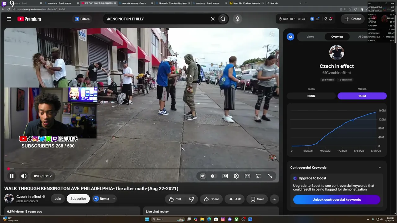Pause the video
This screenshot has height=223, width=397.
(11, 176)
